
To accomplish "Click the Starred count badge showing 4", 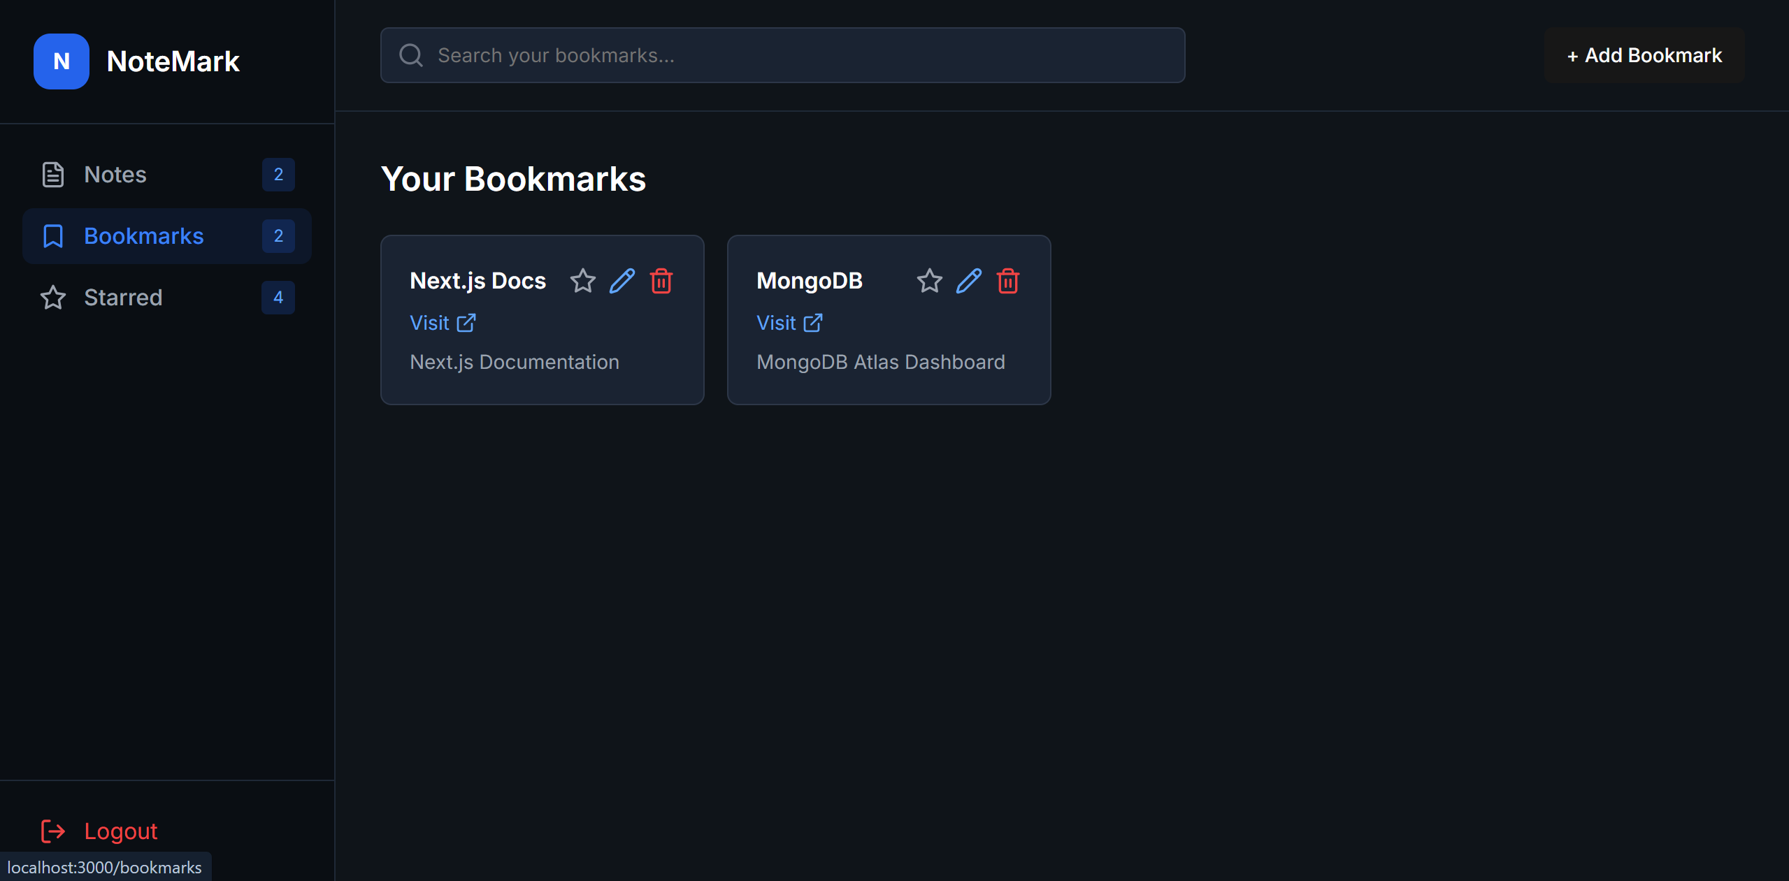I will pos(278,298).
